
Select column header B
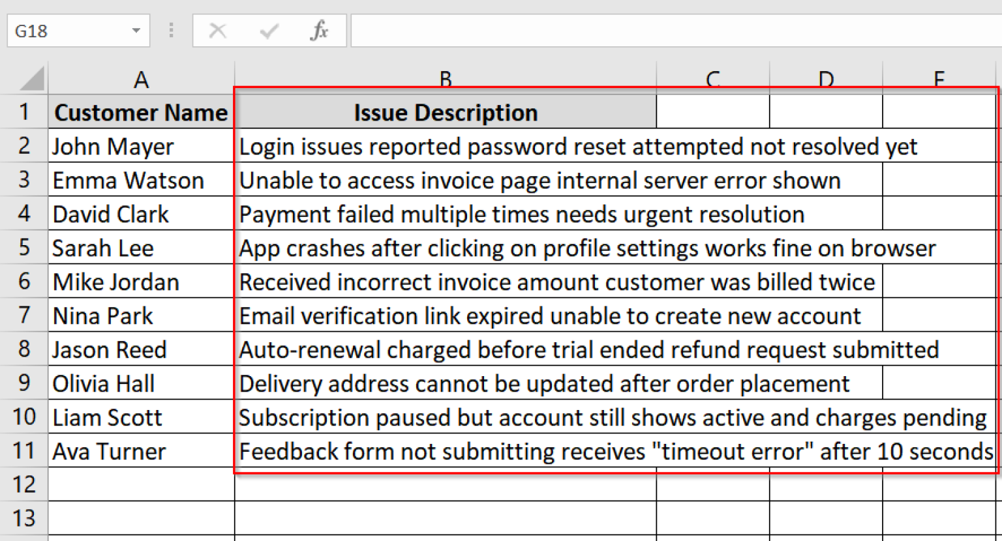446,78
